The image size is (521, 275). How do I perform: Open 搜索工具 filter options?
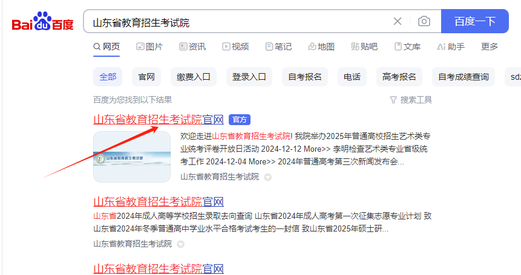pos(411,100)
